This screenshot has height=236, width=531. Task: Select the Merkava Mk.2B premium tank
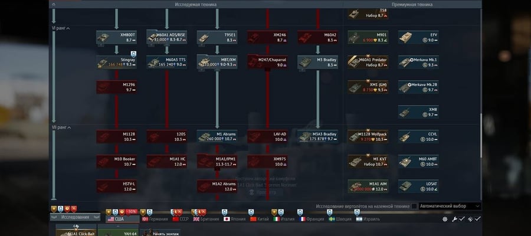tap(418, 87)
